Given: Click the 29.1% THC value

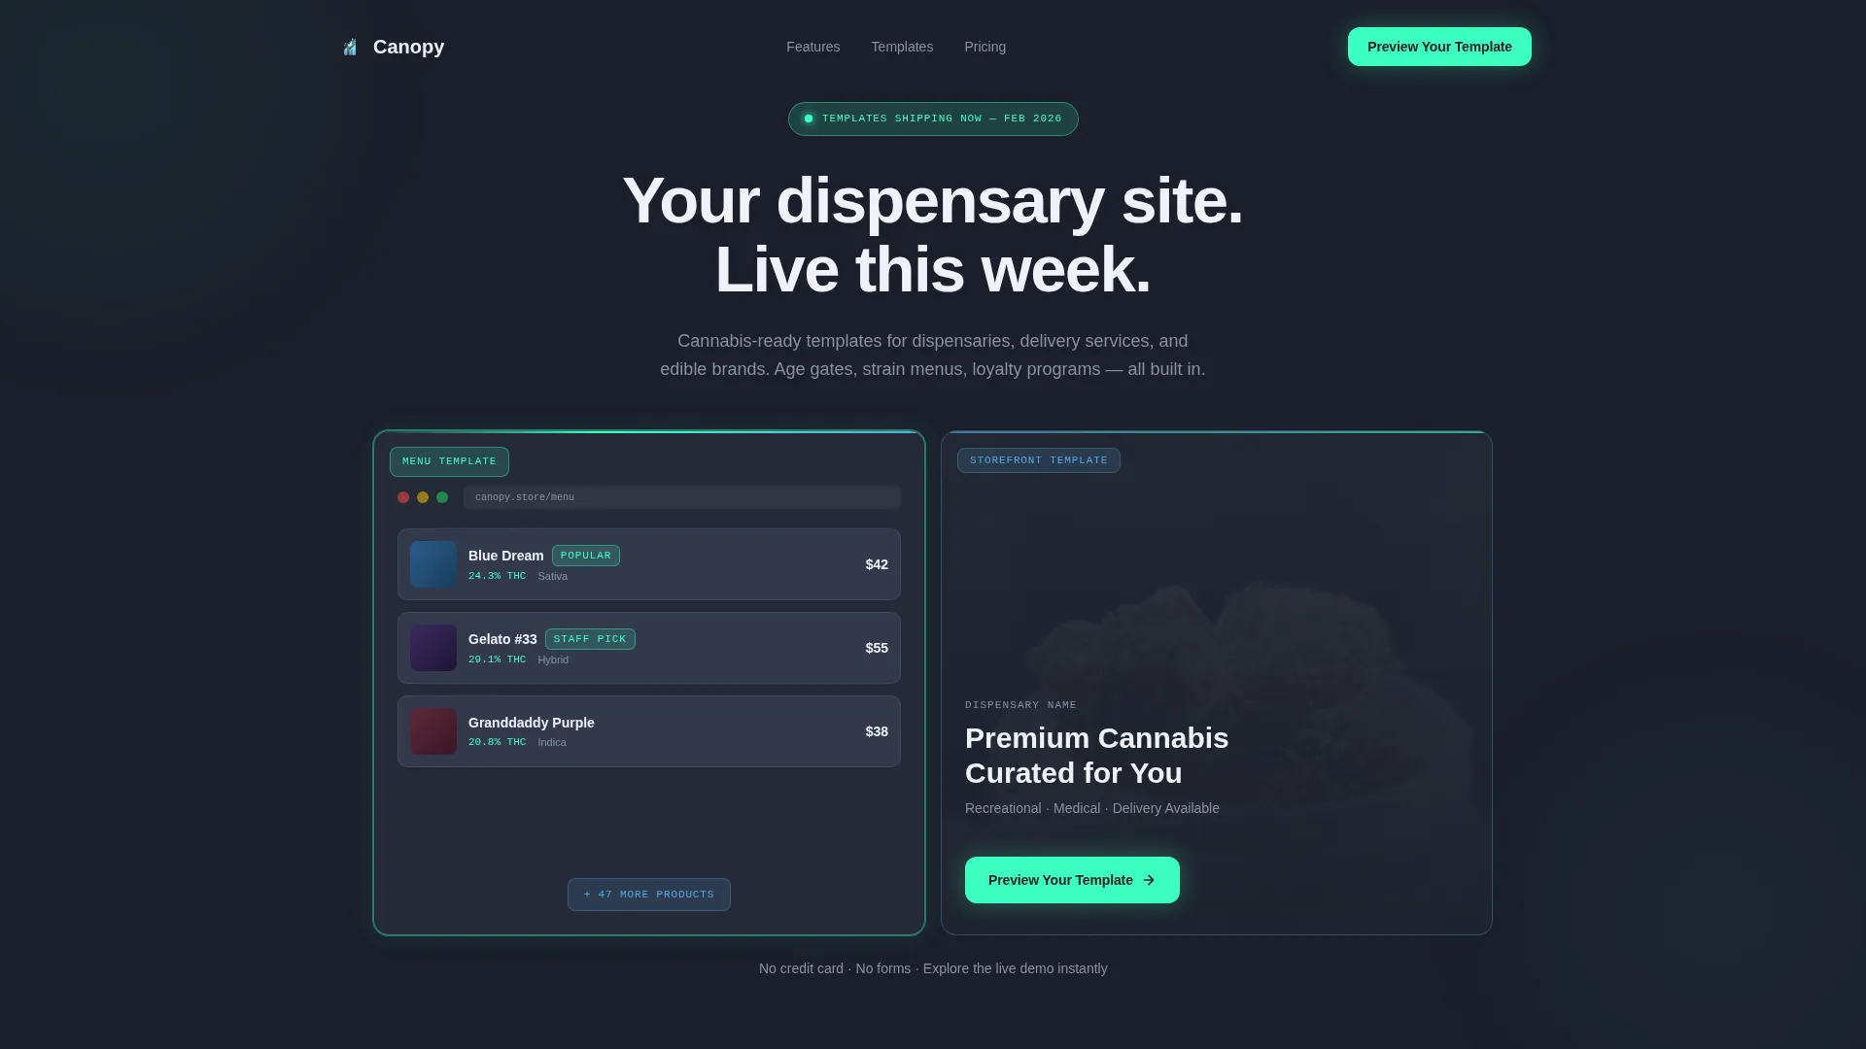Looking at the screenshot, I should 497,660.
